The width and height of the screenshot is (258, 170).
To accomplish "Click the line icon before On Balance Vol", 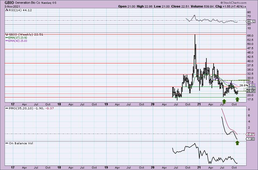I will click(x=7, y=143).
